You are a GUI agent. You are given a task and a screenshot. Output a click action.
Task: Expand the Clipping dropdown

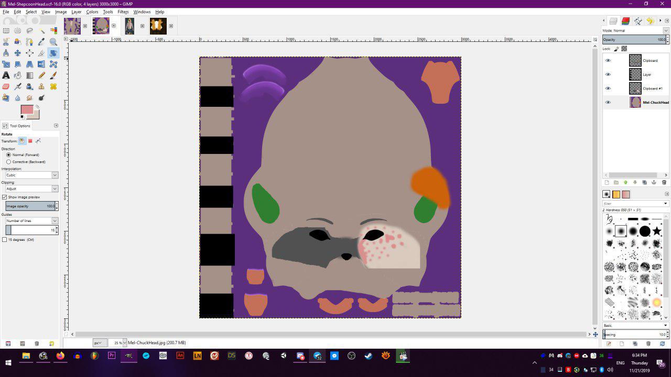(32, 188)
